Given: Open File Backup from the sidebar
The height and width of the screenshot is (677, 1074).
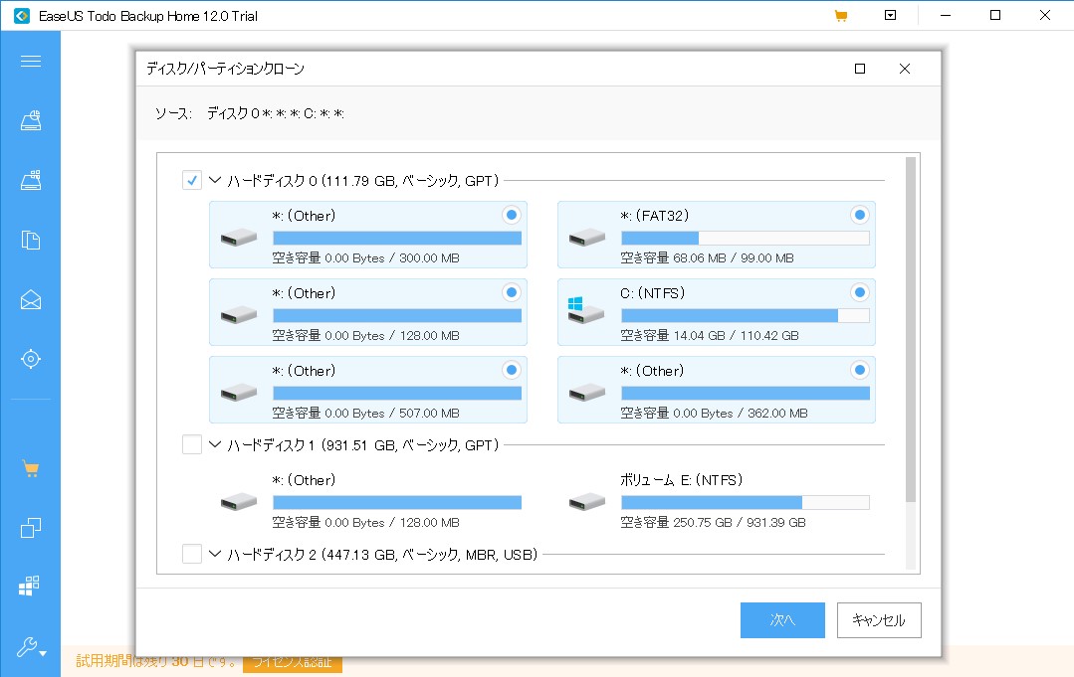Looking at the screenshot, I should click(x=30, y=240).
